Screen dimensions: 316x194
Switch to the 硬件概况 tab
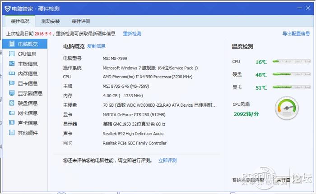coord(20,21)
